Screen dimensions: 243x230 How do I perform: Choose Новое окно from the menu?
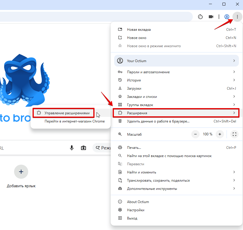176,38
